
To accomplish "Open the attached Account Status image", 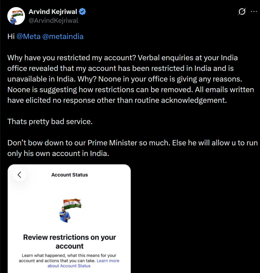I will 69,219.
